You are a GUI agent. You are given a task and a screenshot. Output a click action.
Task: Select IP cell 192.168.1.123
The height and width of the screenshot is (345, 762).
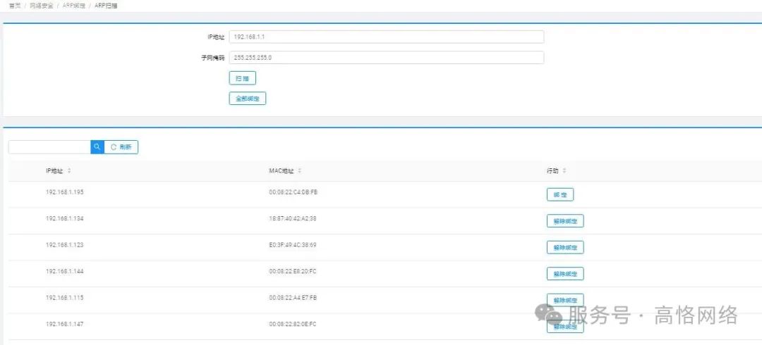pos(65,245)
